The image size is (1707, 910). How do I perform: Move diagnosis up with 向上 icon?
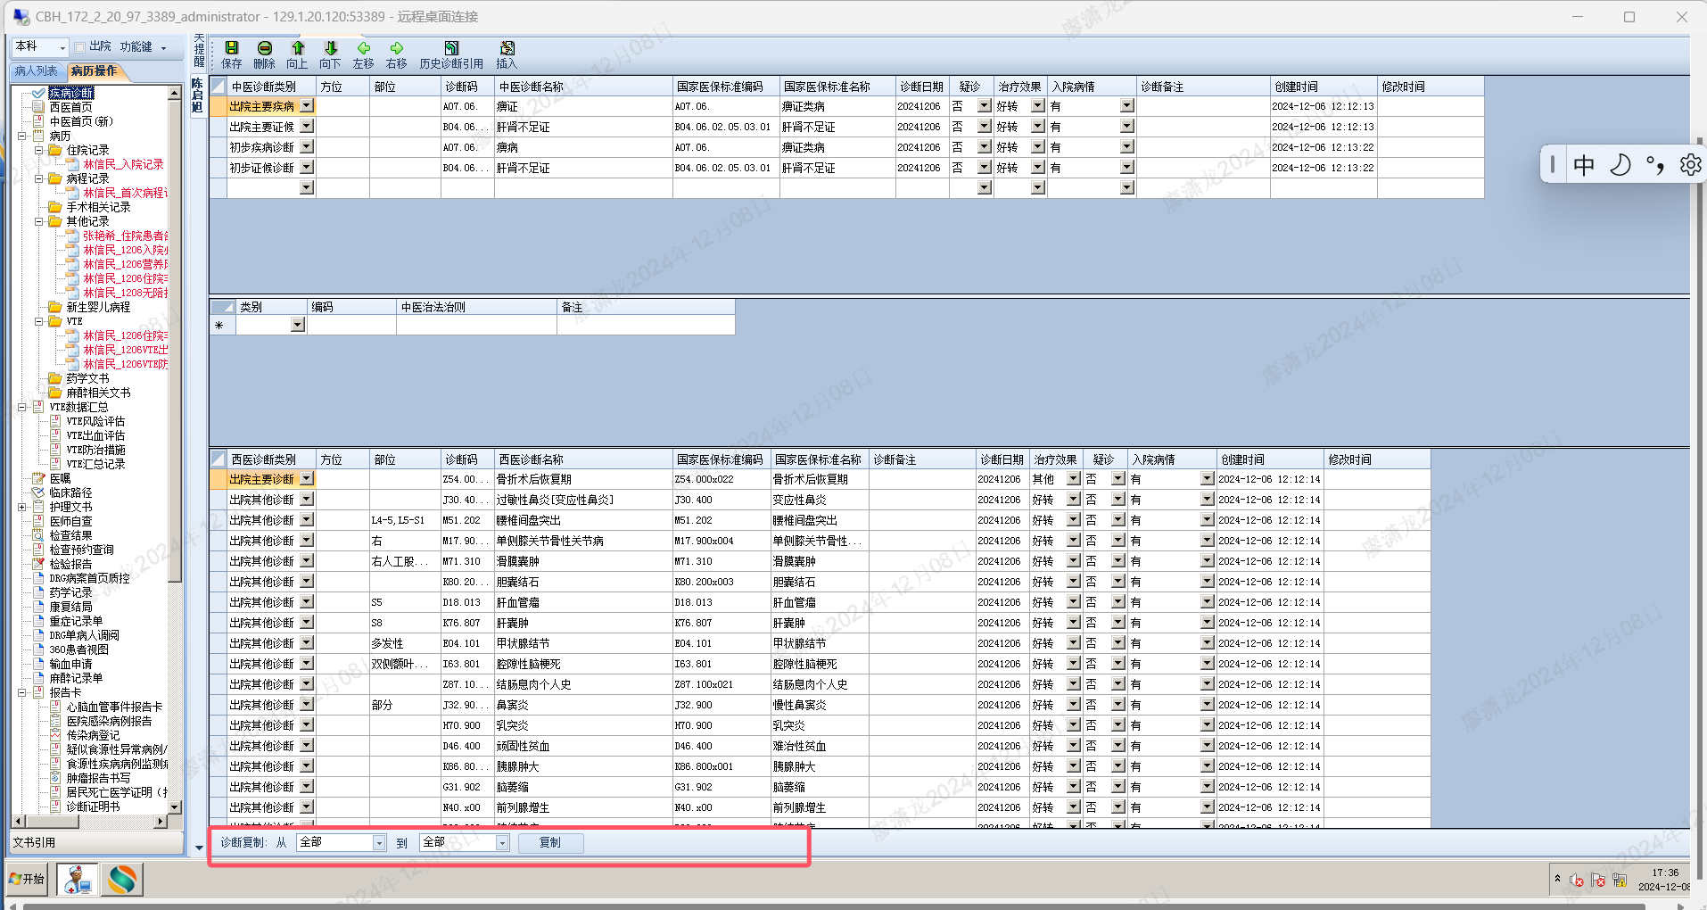click(298, 49)
